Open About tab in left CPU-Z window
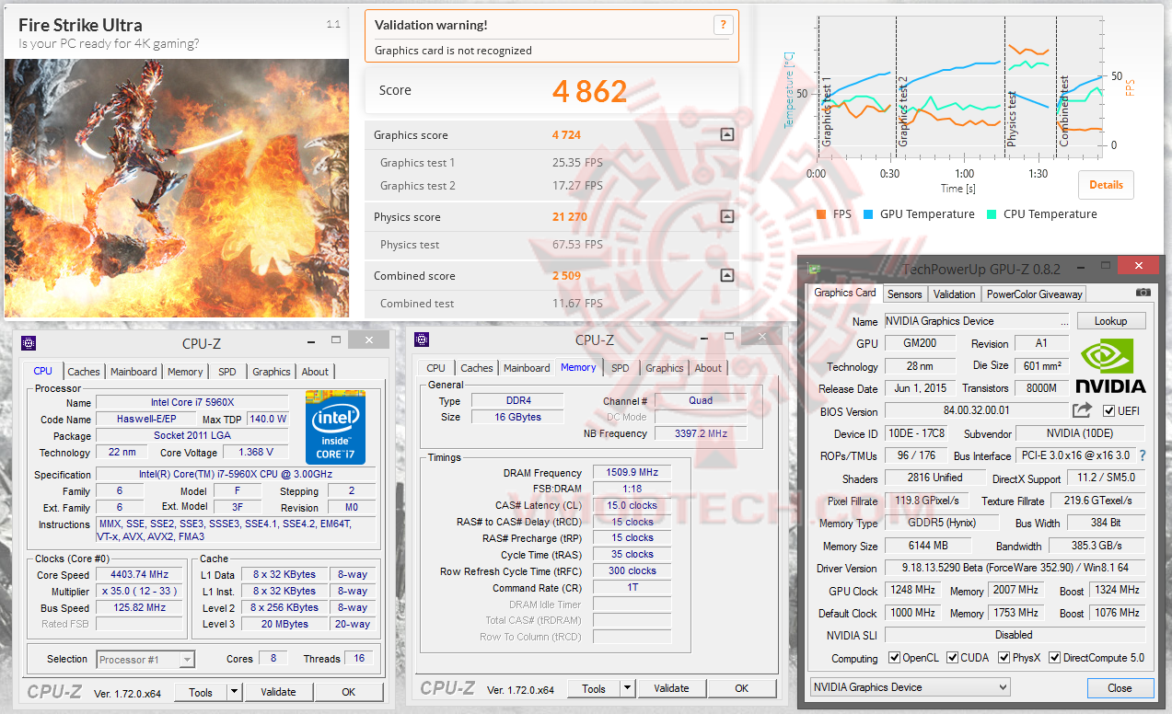1172x714 pixels. click(x=315, y=372)
